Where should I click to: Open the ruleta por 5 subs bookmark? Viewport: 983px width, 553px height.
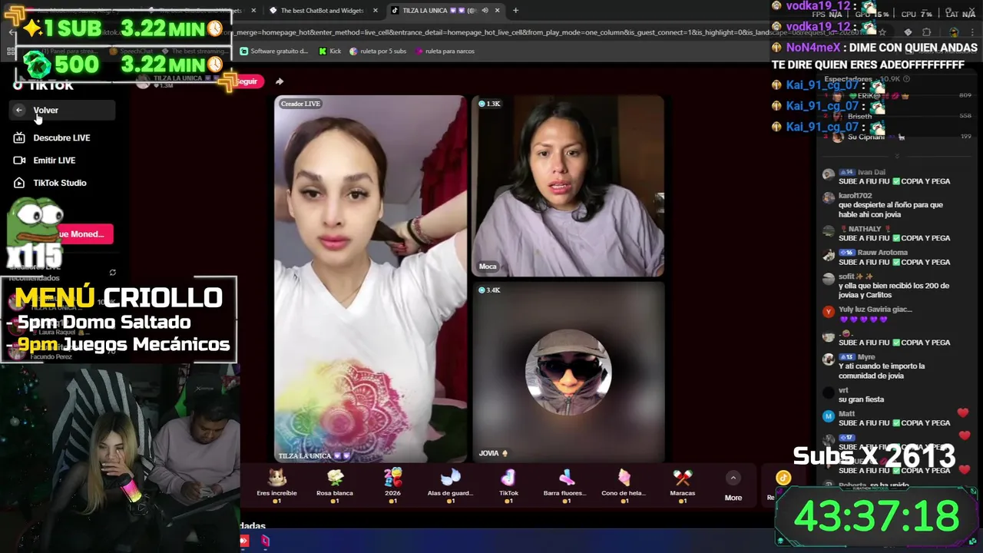pyautogui.click(x=378, y=51)
